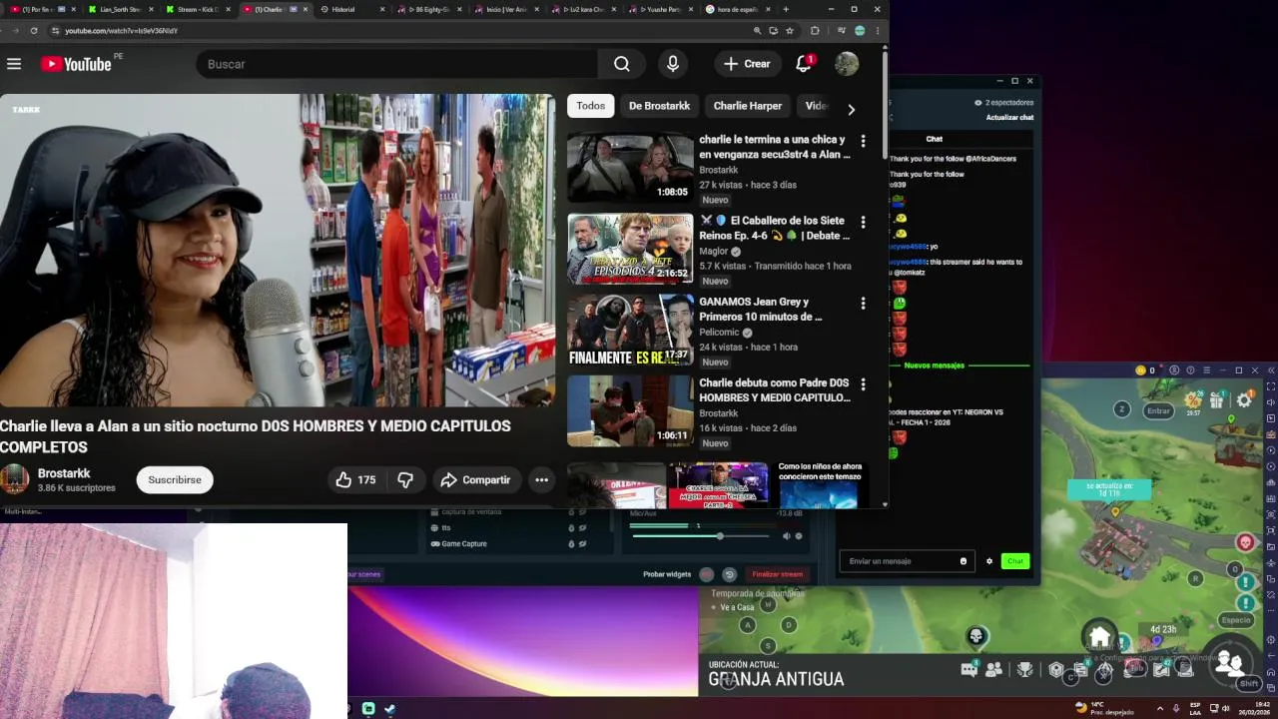
Task: Click the Finalizar stream button
Action: pyautogui.click(x=778, y=574)
